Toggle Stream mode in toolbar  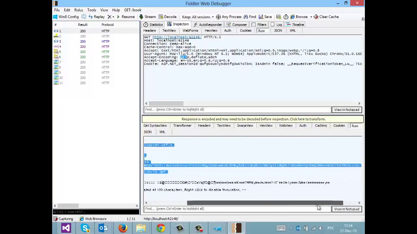(x=148, y=17)
